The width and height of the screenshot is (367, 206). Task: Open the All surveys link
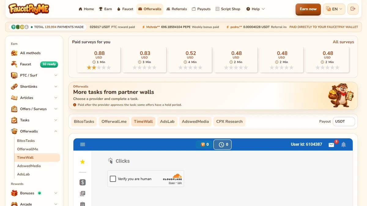click(343, 42)
